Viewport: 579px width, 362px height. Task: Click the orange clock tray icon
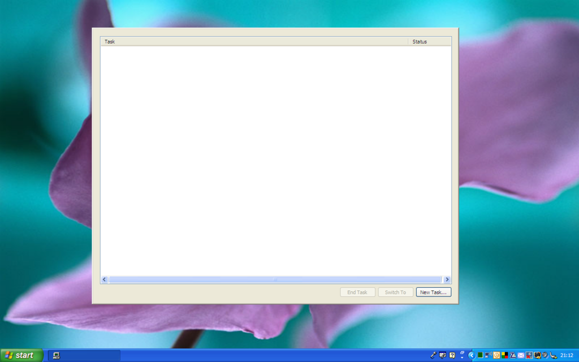pyautogui.click(x=496, y=355)
